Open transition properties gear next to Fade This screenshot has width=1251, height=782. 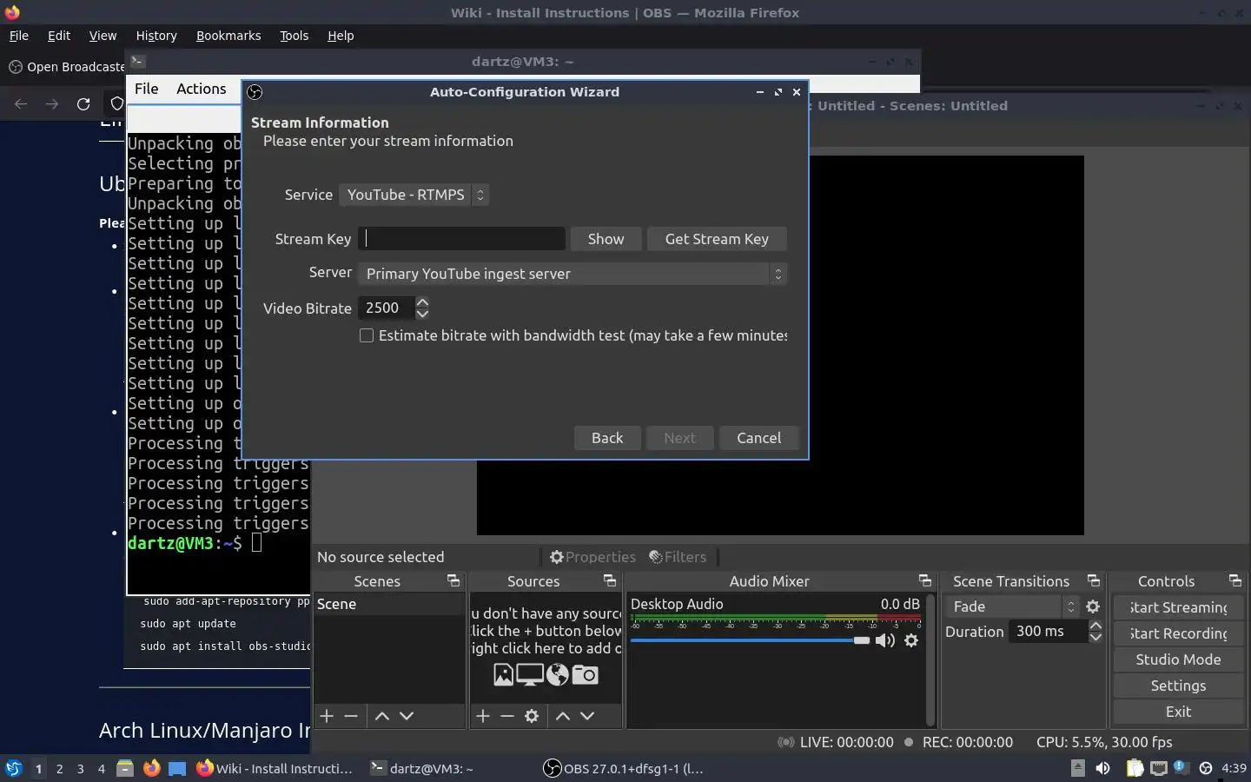[1093, 606]
